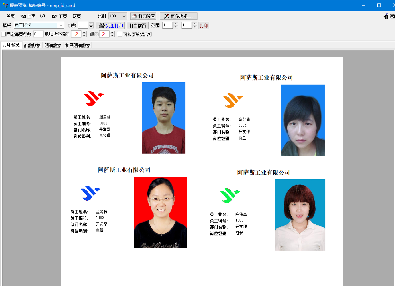The width and height of the screenshot is (395, 286).
Task: Toggle the 可和新单据合打 checkbox
Action: pos(120,34)
